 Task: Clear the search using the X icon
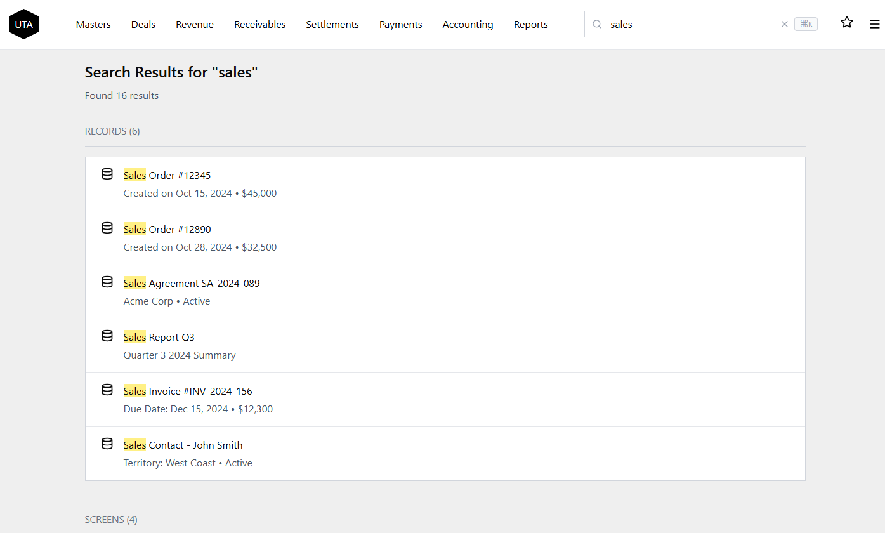coord(785,23)
